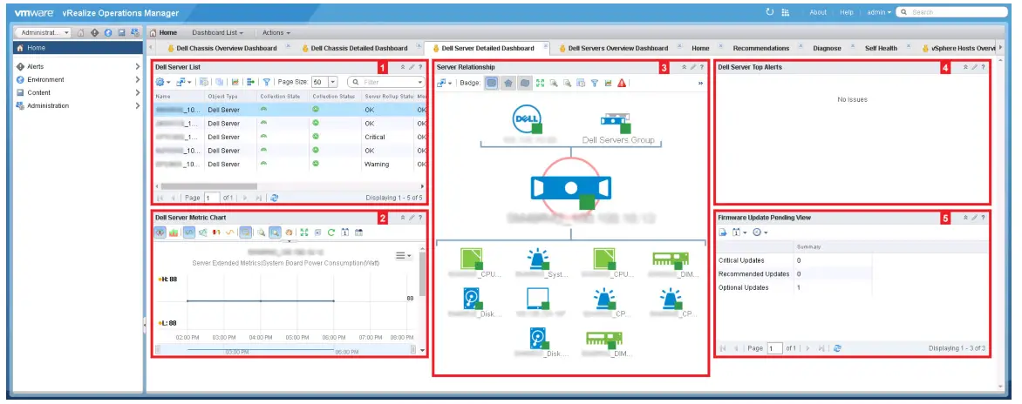
Task: Edit the Dell Server List widget with pencil
Action: [412, 66]
